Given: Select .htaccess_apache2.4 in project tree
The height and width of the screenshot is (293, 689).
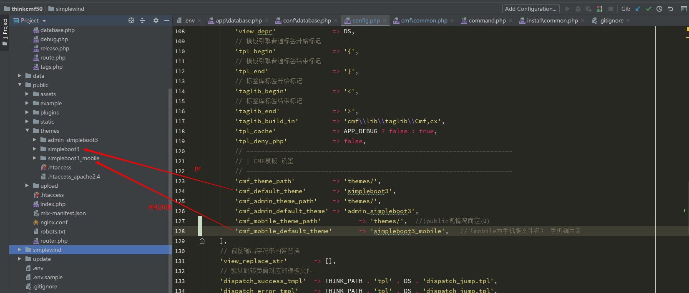Looking at the screenshot, I should (x=73, y=176).
